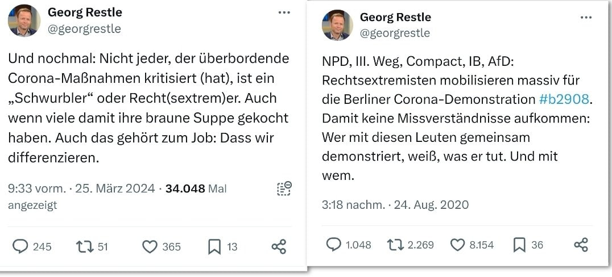
Task: Click the #b2908 hashtag link
Action: point(563,99)
